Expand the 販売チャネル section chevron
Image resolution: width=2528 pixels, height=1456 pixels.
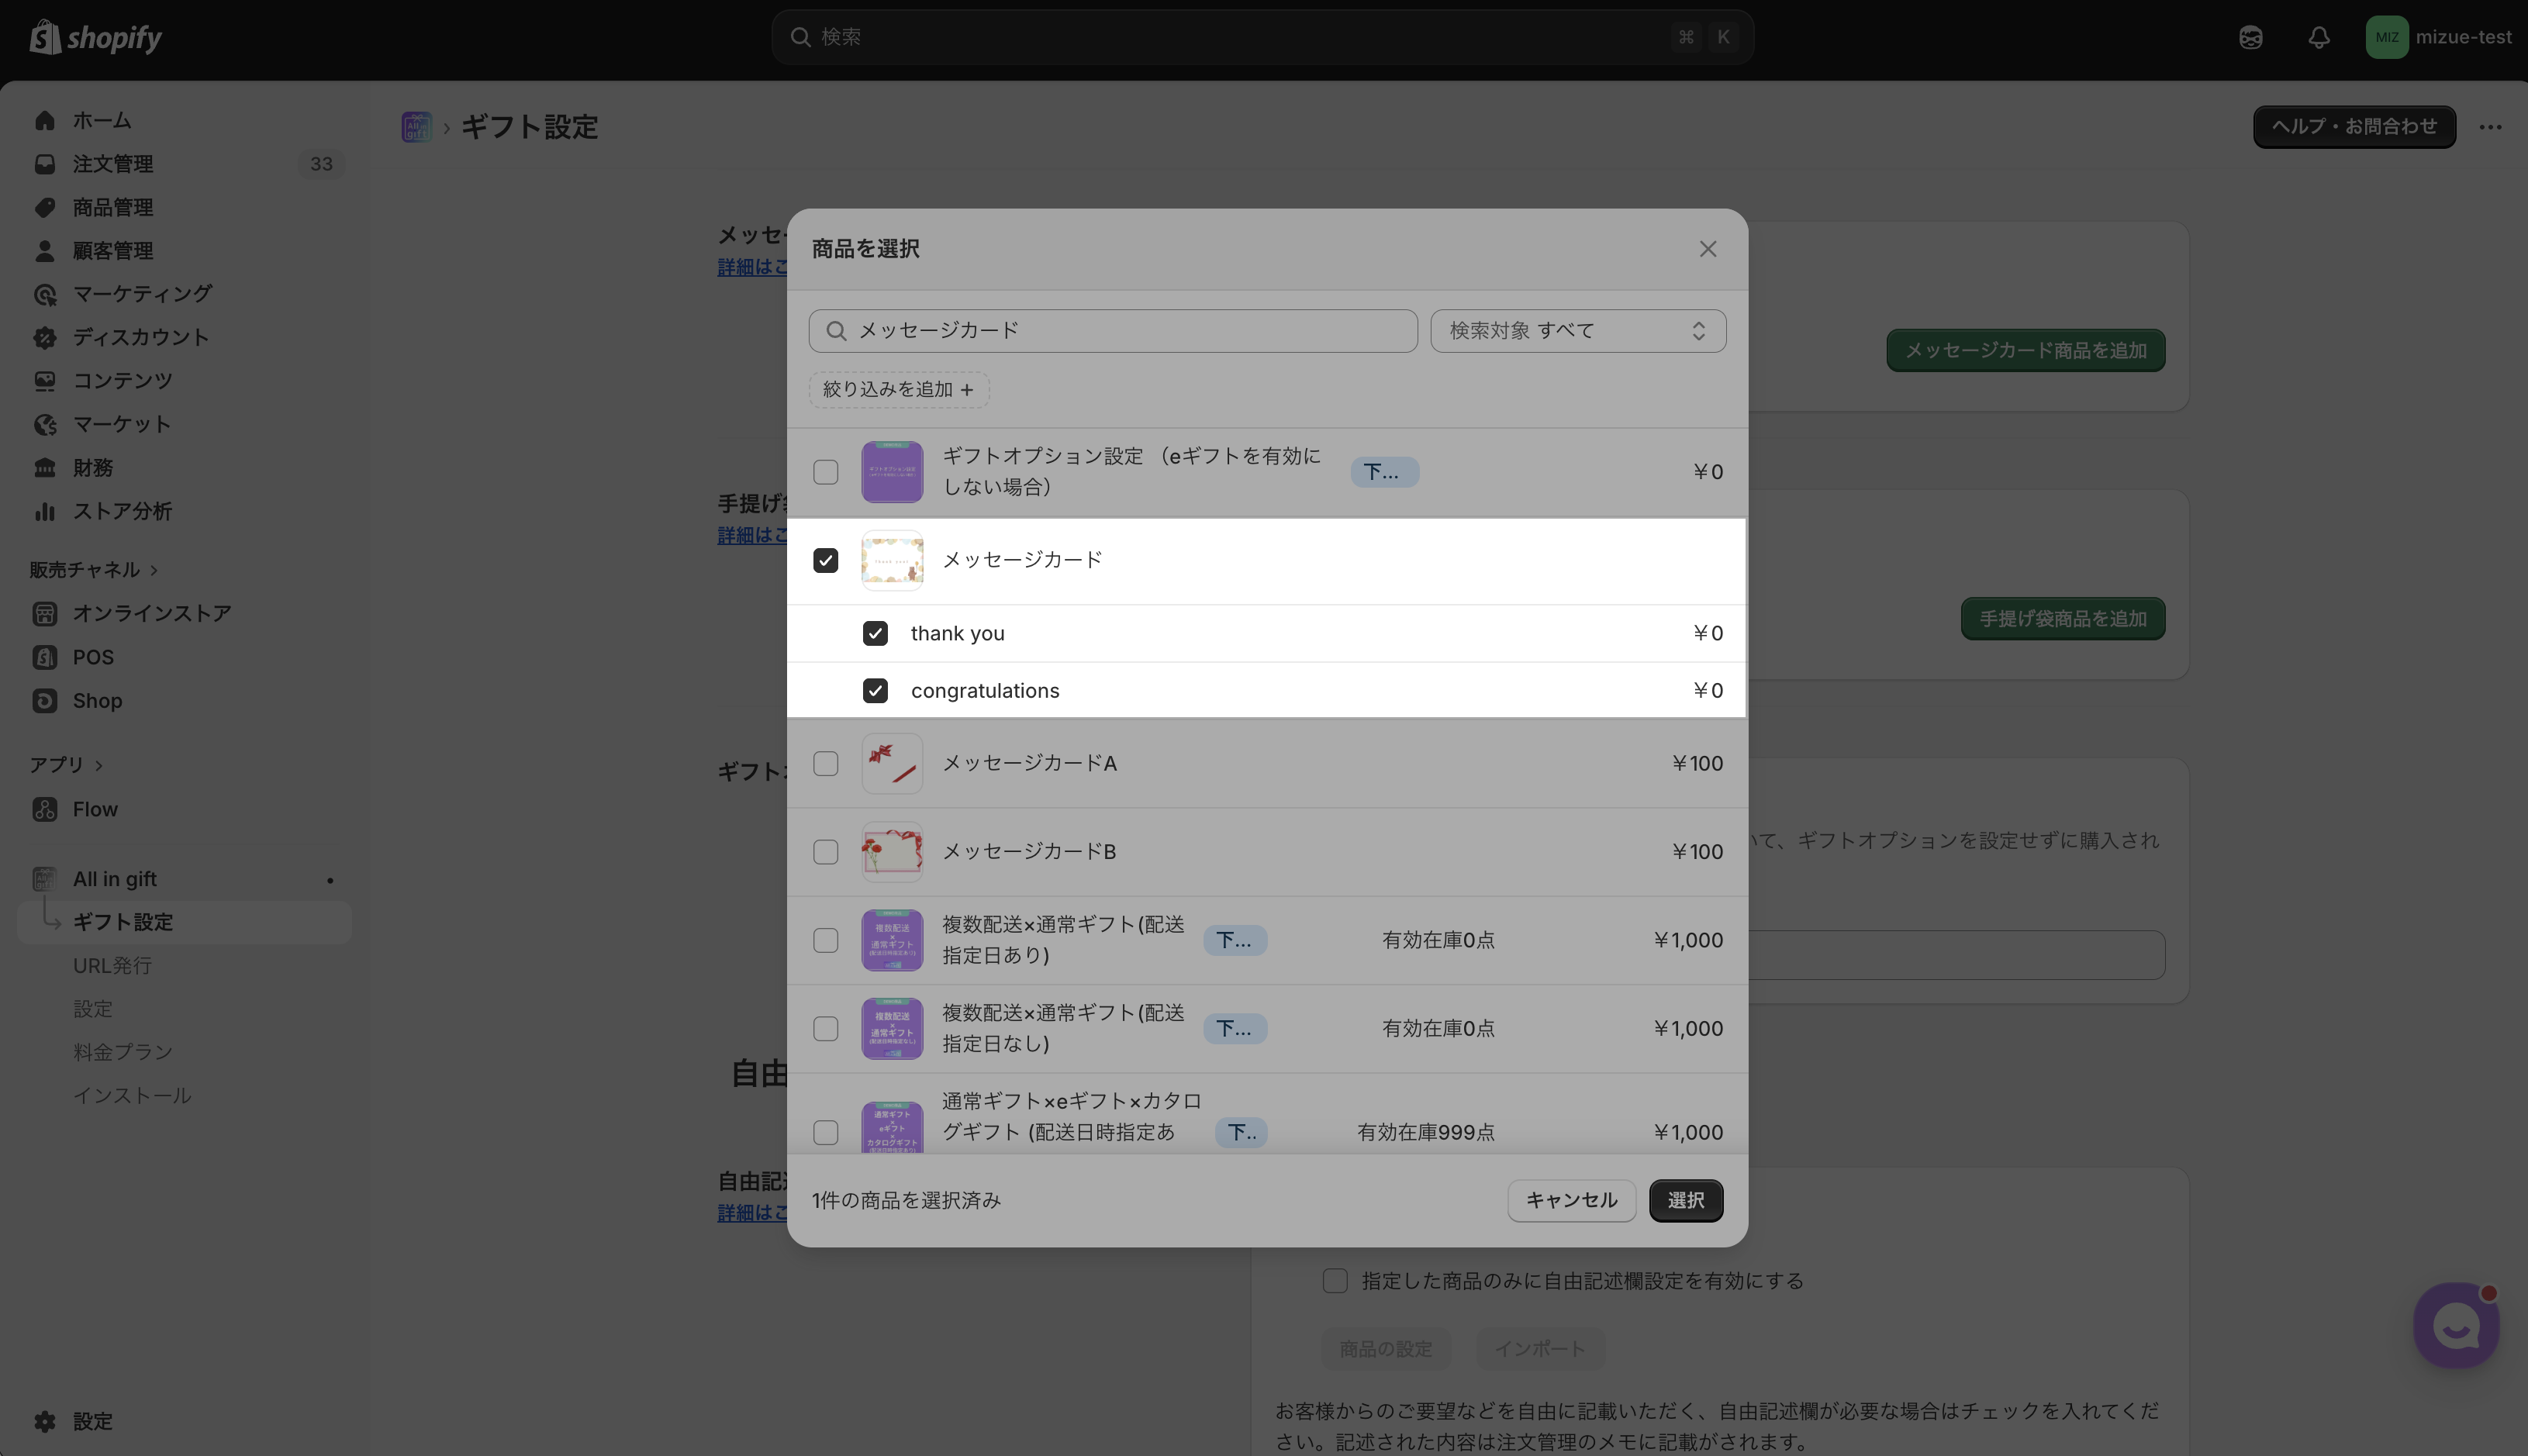pos(154,570)
